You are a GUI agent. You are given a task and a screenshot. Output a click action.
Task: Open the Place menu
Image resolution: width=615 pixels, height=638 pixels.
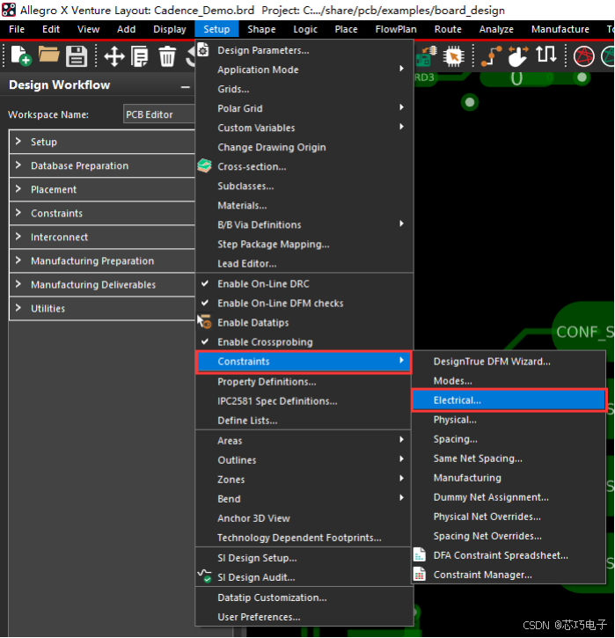click(346, 29)
